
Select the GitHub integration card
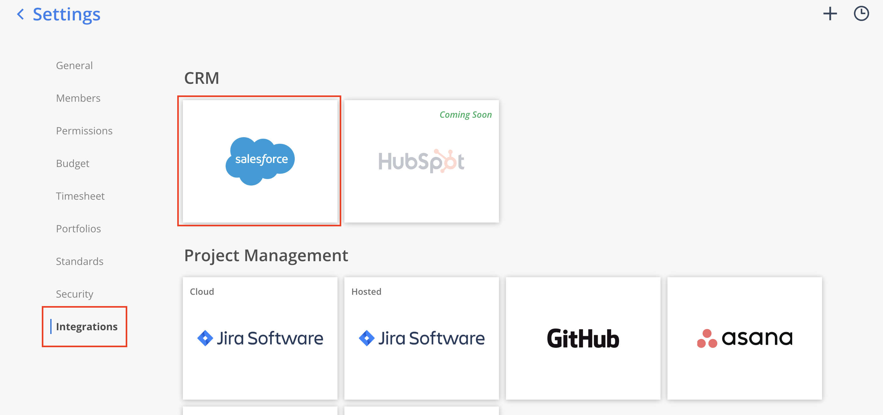click(583, 338)
